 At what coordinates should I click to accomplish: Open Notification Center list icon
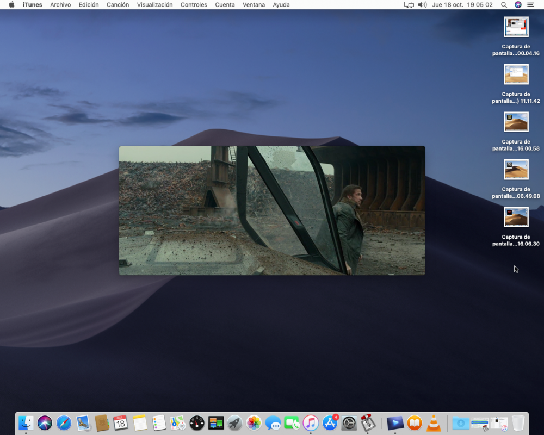tap(530, 4)
